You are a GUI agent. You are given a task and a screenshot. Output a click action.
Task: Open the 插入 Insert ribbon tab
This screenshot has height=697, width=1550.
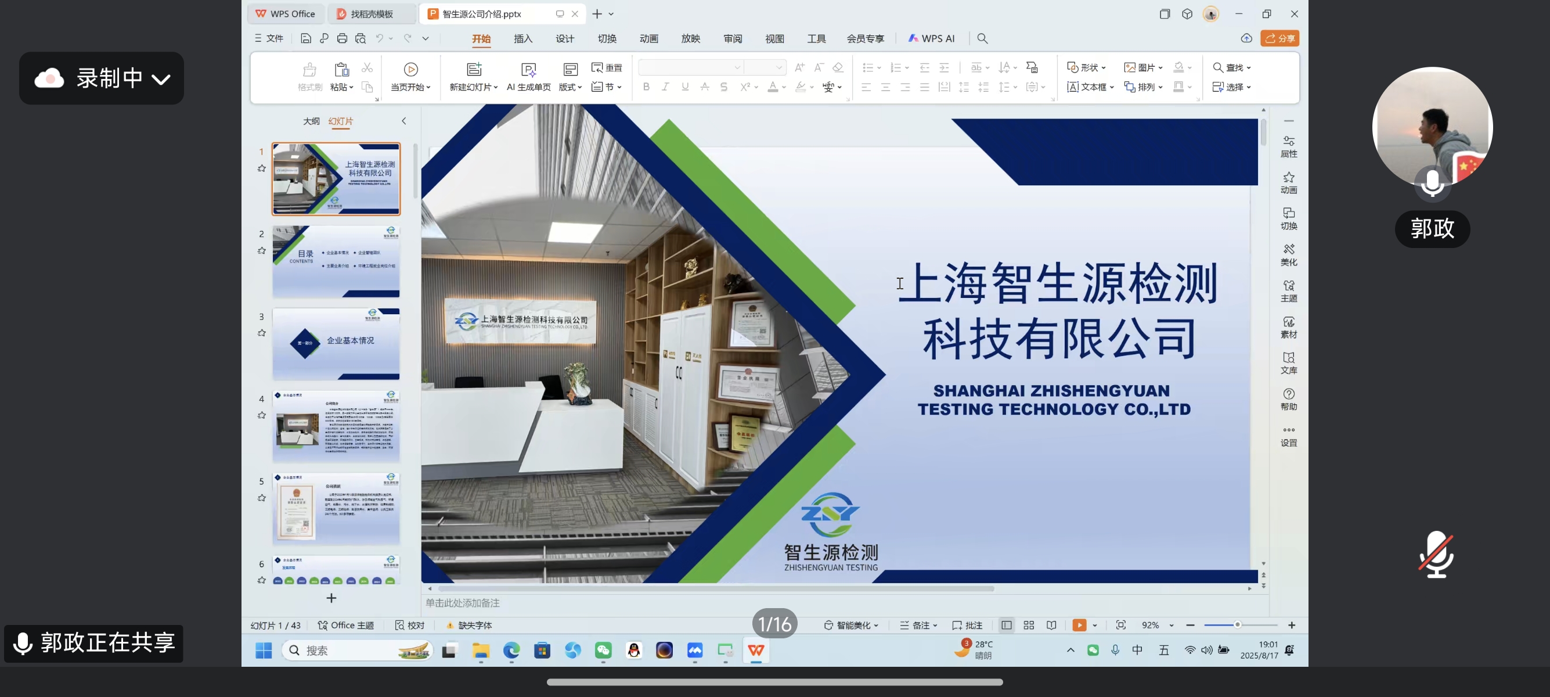tap(523, 38)
